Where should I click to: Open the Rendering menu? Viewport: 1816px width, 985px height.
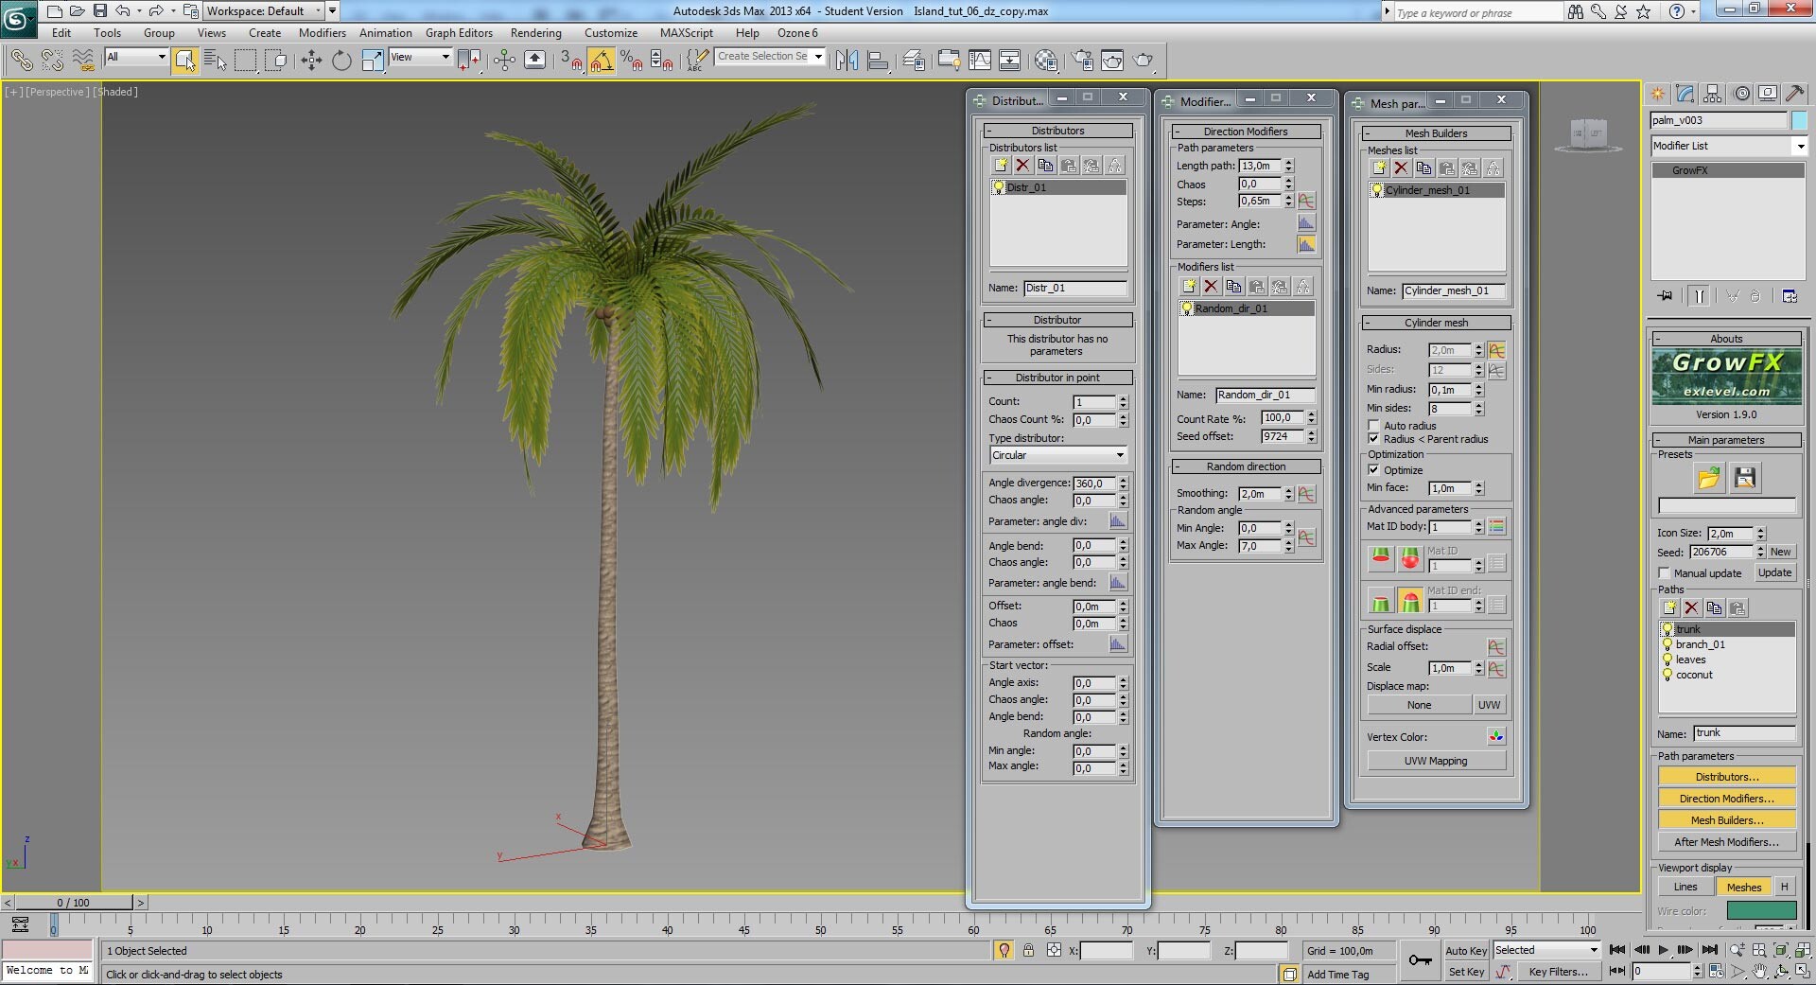click(x=535, y=33)
